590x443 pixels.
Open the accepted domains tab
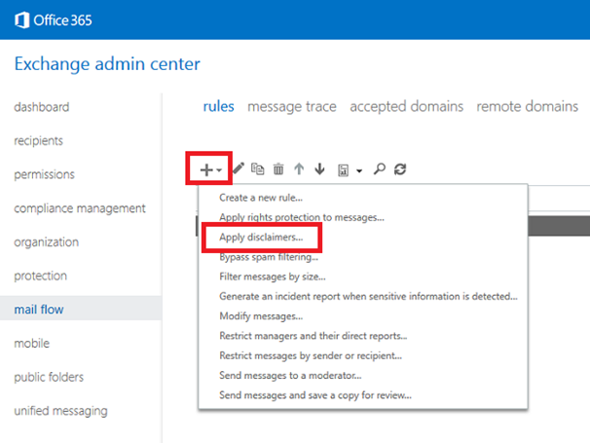pos(406,106)
